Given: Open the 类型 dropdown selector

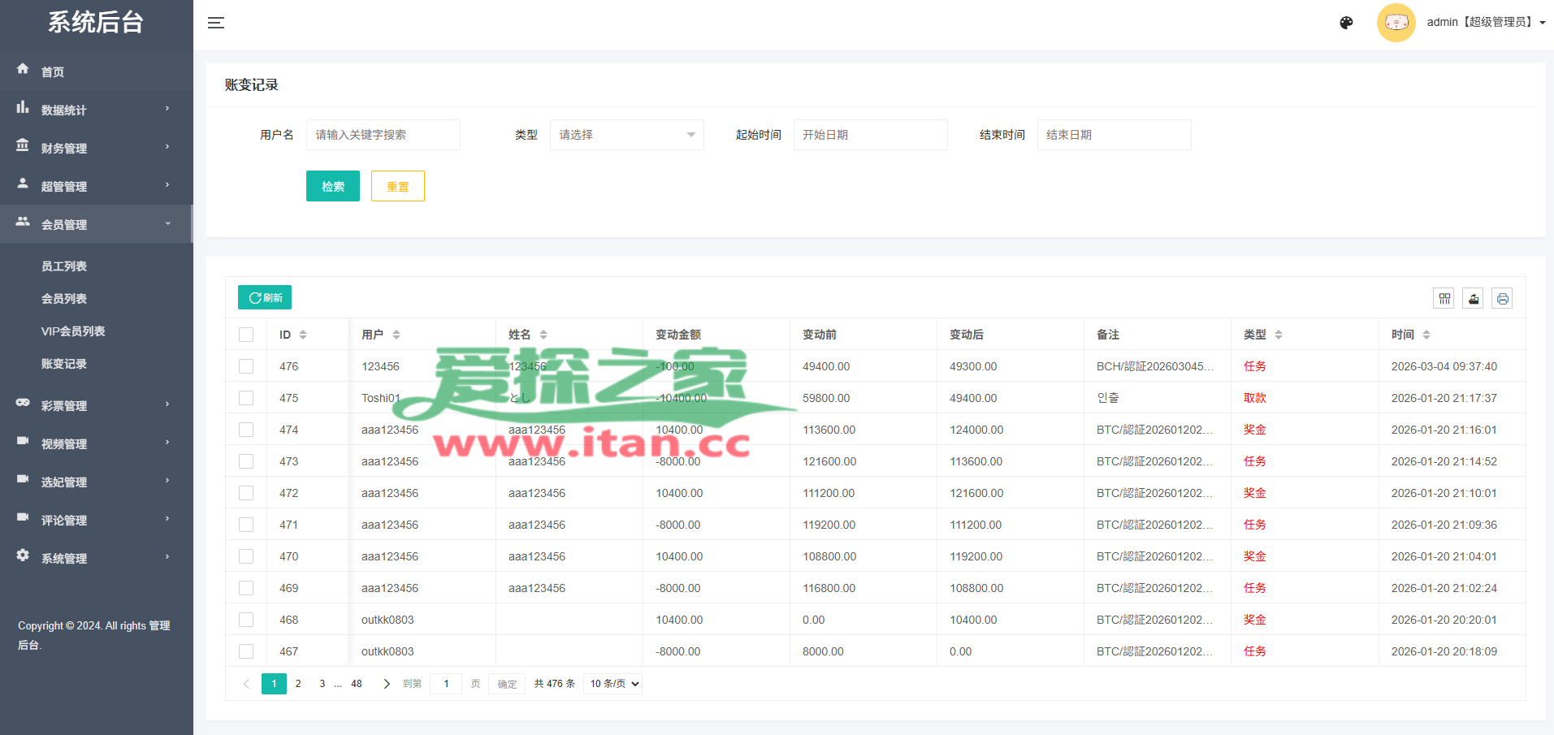Looking at the screenshot, I should (x=626, y=135).
